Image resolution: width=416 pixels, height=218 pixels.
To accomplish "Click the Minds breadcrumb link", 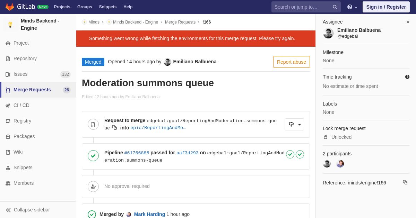I will pos(94,22).
